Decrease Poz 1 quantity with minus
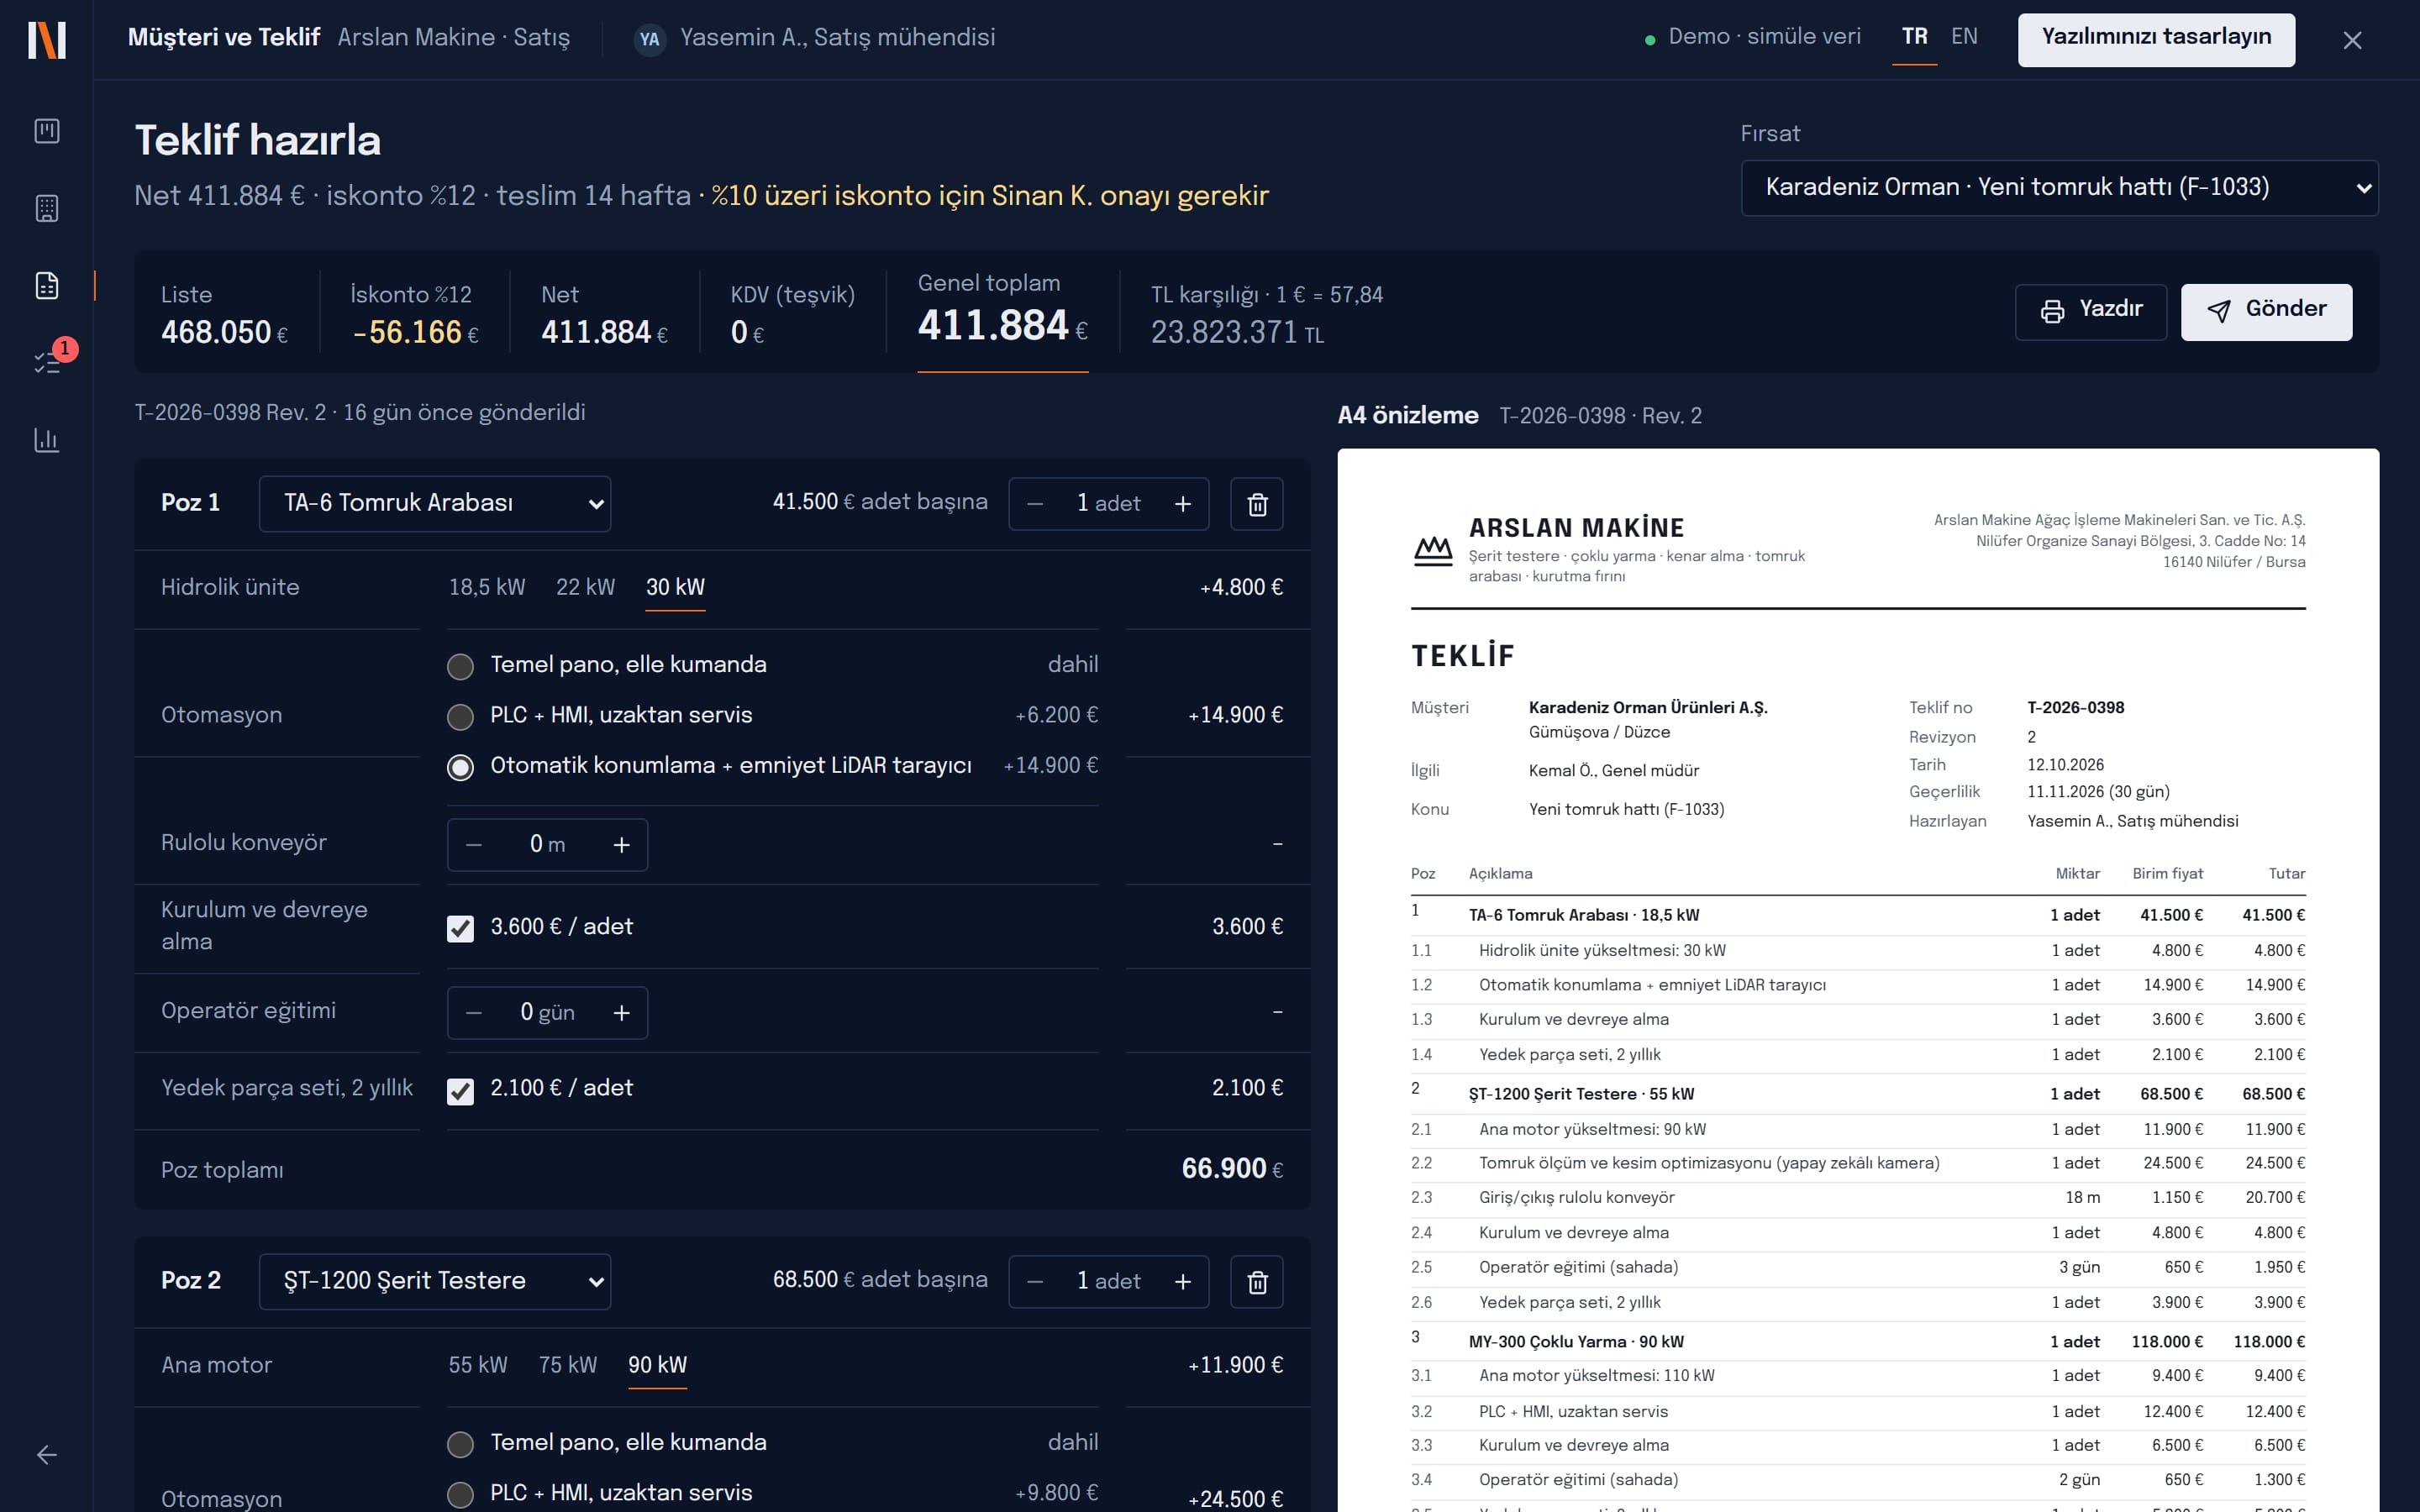 coord(1035,504)
